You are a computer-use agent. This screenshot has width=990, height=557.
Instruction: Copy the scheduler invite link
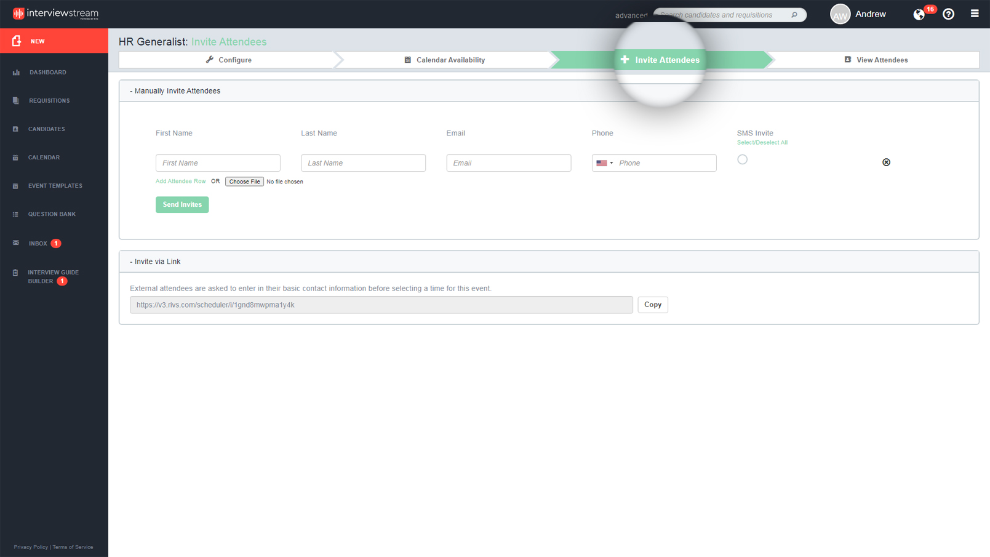(652, 305)
